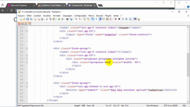Select the index.php document tab
The image size is (190, 107).
tap(24, 24)
